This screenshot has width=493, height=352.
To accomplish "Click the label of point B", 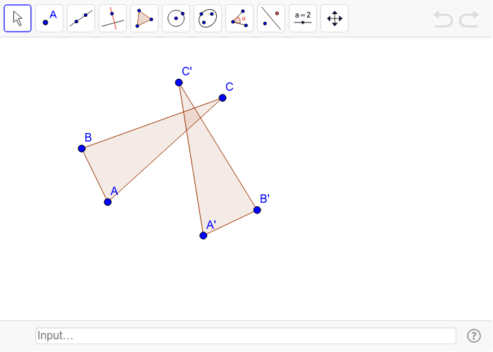I will point(88,137).
